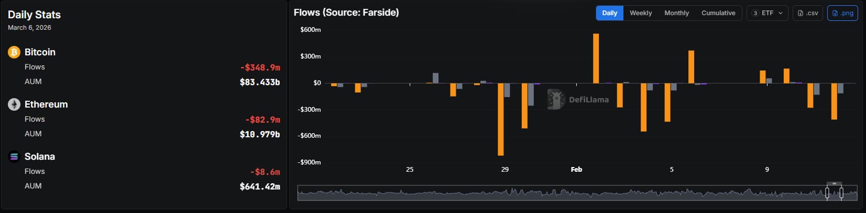Click Bitcoin AUM value $83.433b

tap(260, 82)
